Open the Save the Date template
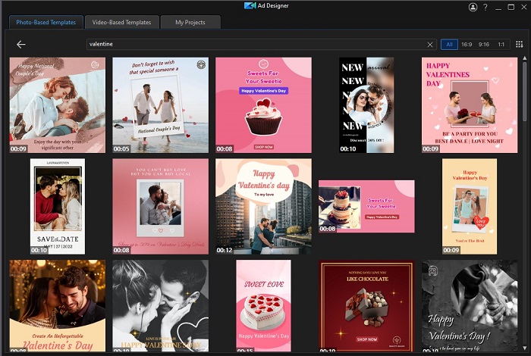531x356 pixels. coord(58,206)
